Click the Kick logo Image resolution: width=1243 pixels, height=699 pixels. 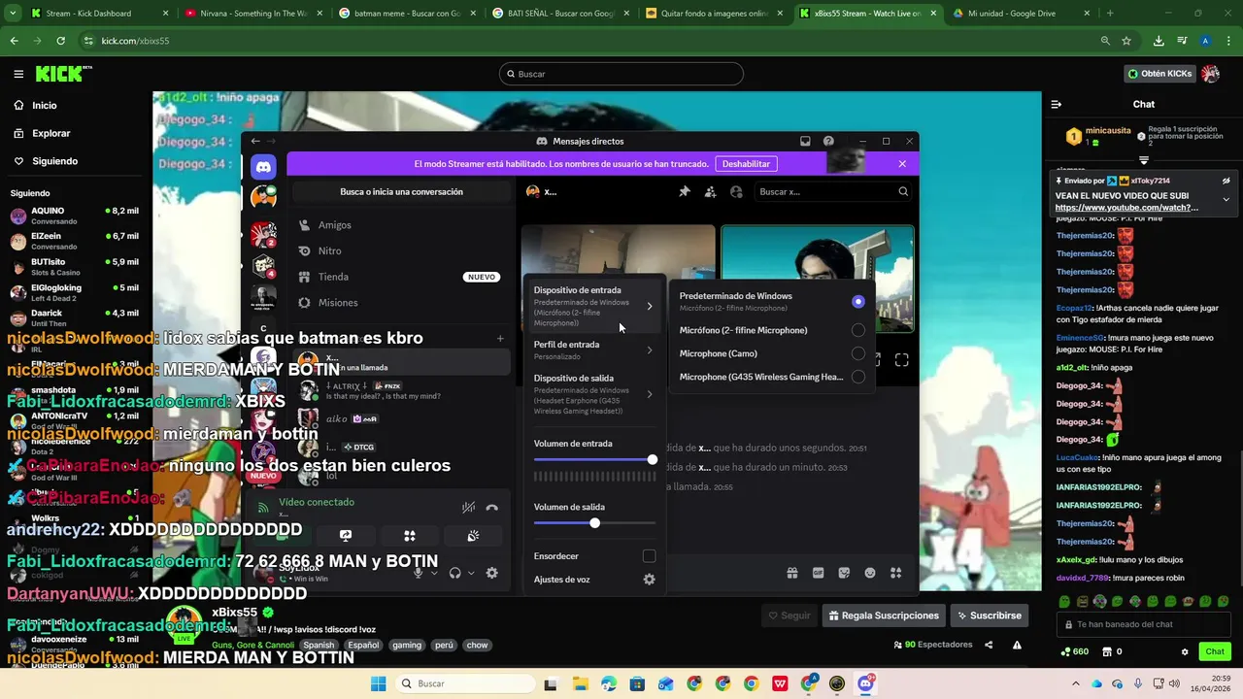pos(64,74)
